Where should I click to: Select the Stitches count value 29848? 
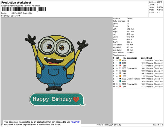[x=160, y=2]
